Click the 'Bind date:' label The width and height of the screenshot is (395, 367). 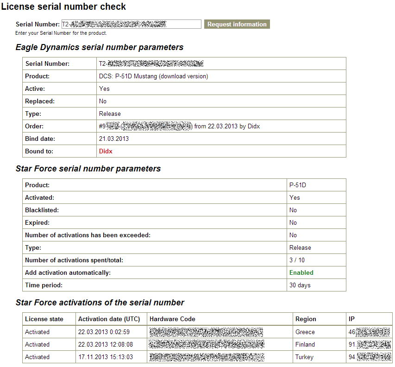tap(40, 139)
